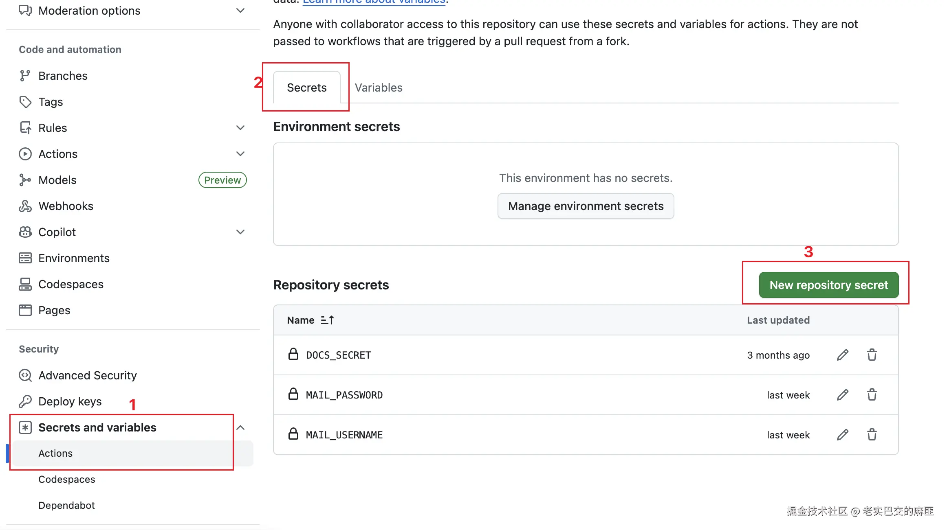Image resolution: width=947 pixels, height=530 pixels.
Task: Edit the DOCS_SECRET pencil icon
Action: pyautogui.click(x=842, y=355)
